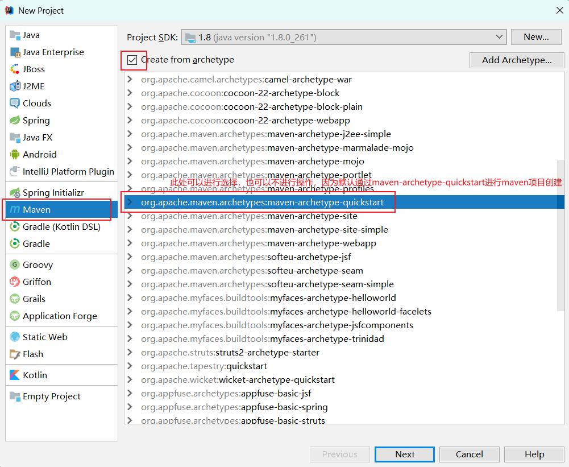Expand struts2-archetype-starter node
The width and height of the screenshot is (569, 467).
coord(130,353)
